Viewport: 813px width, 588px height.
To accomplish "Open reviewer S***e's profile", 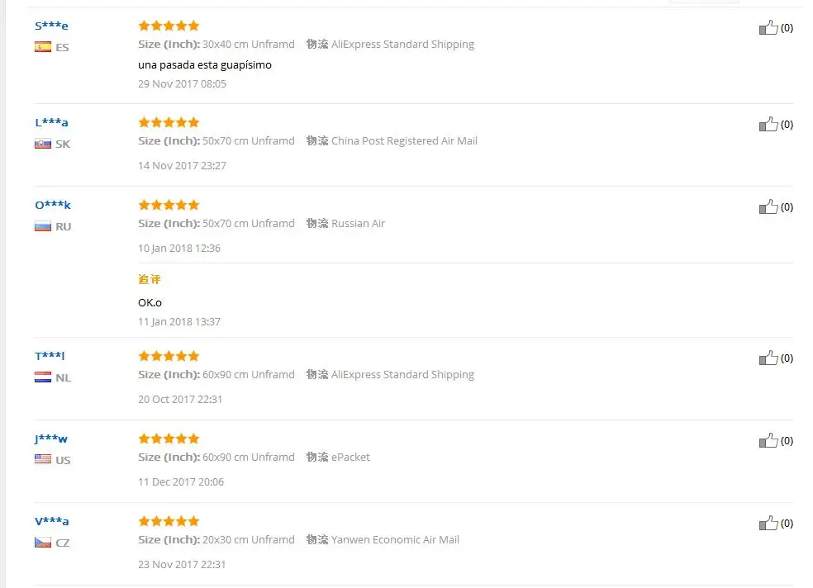I will point(51,26).
